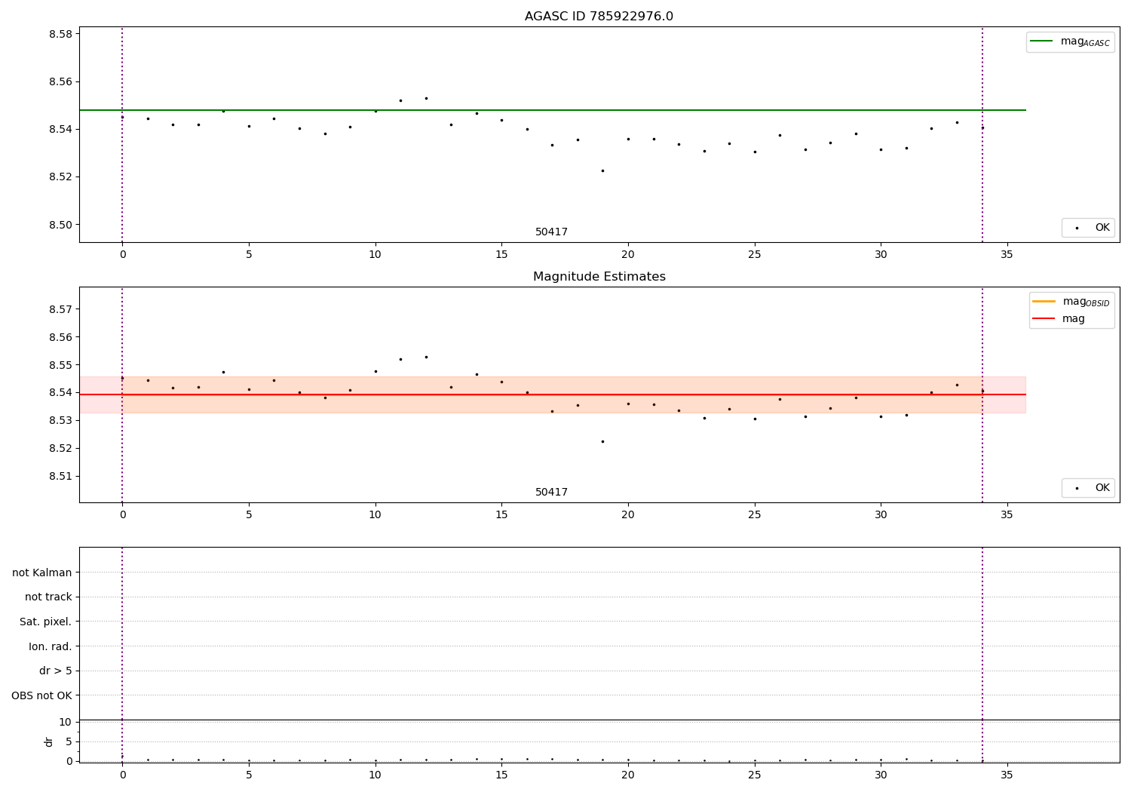Click 'OK' legend entry in top plot
The image size is (1131, 792).
(1089, 228)
